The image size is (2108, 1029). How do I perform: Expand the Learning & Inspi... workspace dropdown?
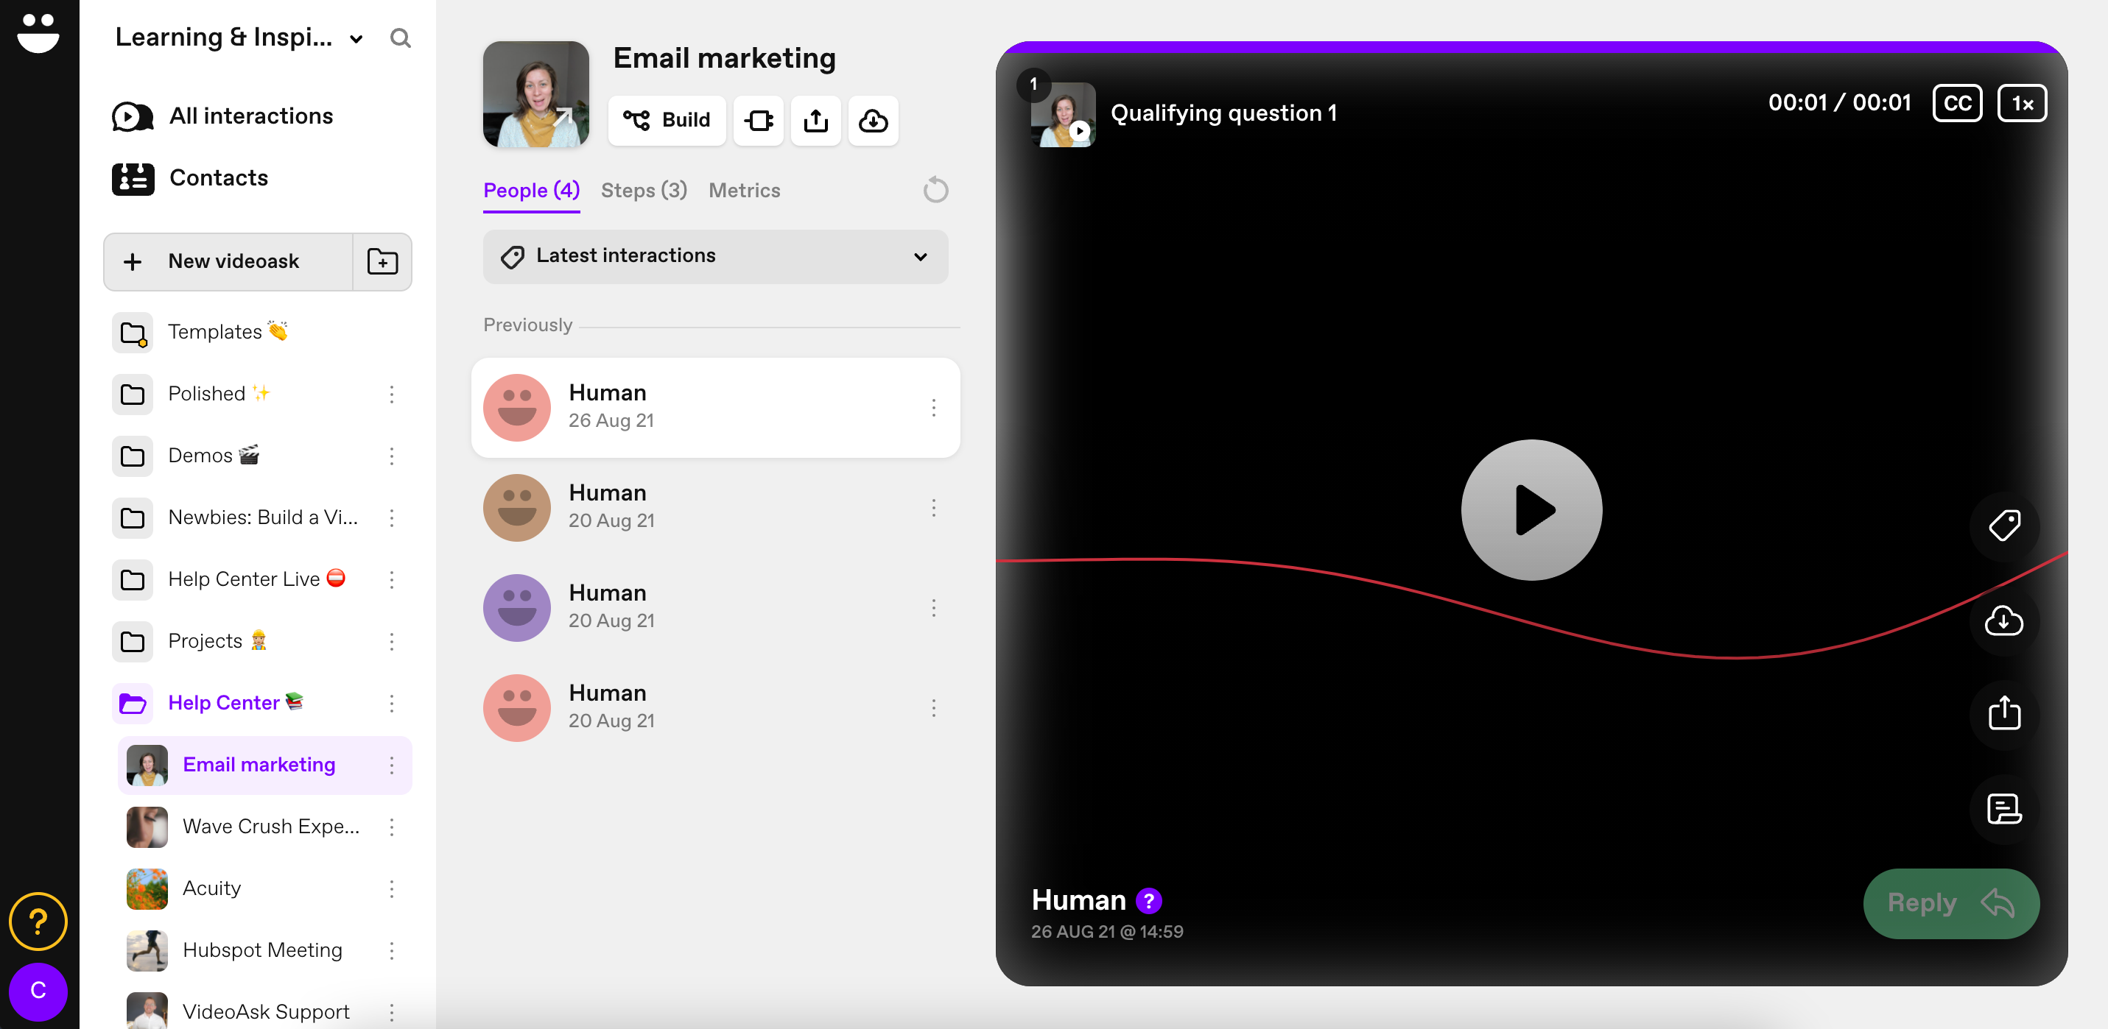[x=240, y=38]
